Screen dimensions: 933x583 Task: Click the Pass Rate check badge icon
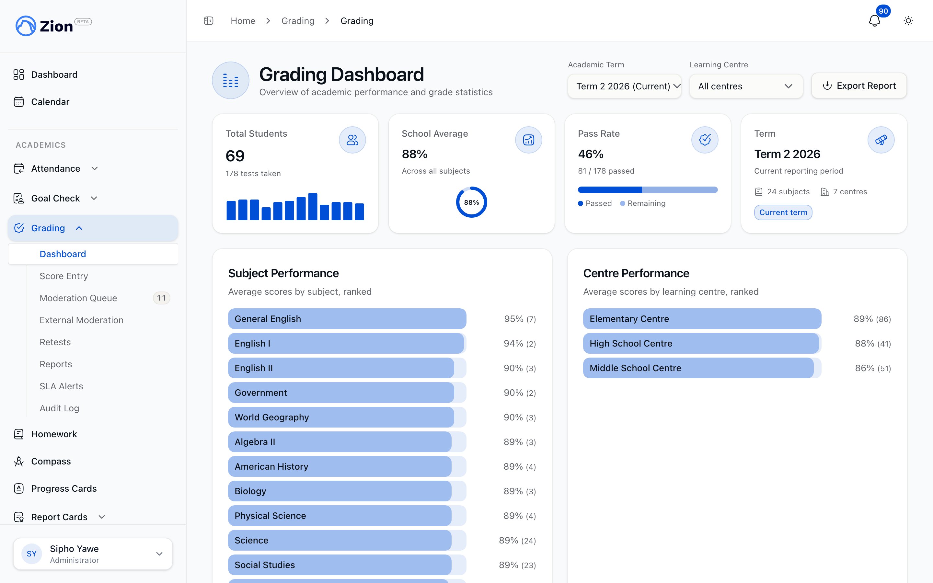705,140
